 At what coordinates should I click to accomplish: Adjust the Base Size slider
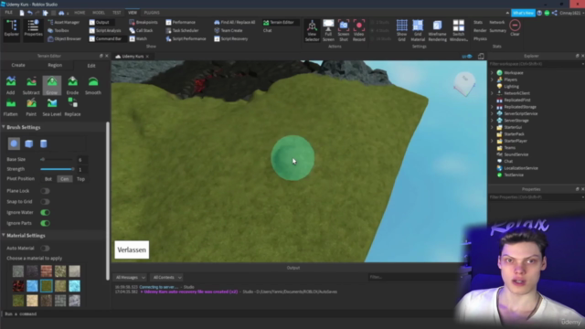click(57, 160)
